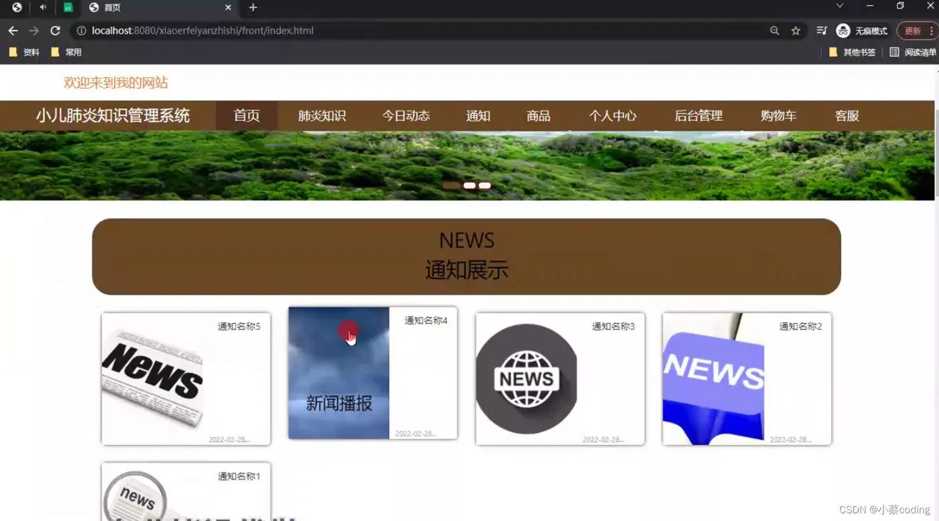Click the date on the 通知名称3 card
Screen dimensions: 939x521
click(604, 440)
